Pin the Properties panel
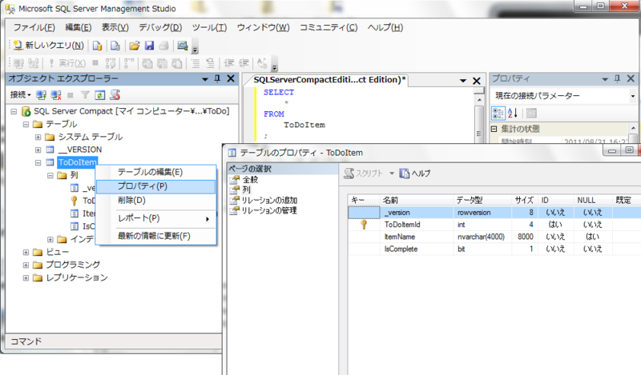The image size is (641, 375). (617, 78)
